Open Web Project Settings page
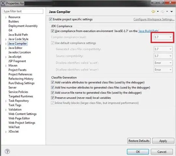This screenshot has height=156, width=176. 22,123
